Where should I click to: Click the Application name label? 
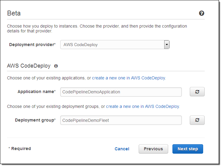(x=36, y=92)
